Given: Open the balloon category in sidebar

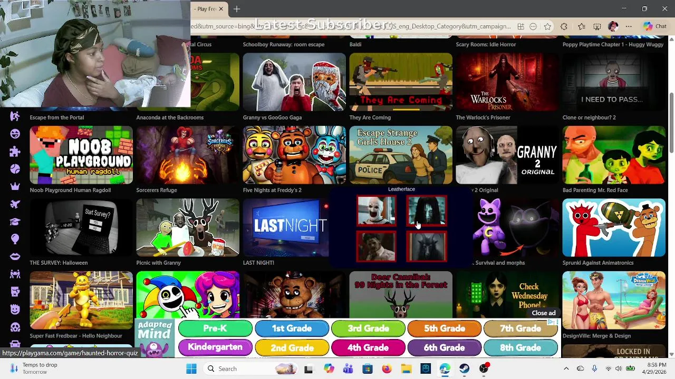Looking at the screenshot, I should [15, 239].
